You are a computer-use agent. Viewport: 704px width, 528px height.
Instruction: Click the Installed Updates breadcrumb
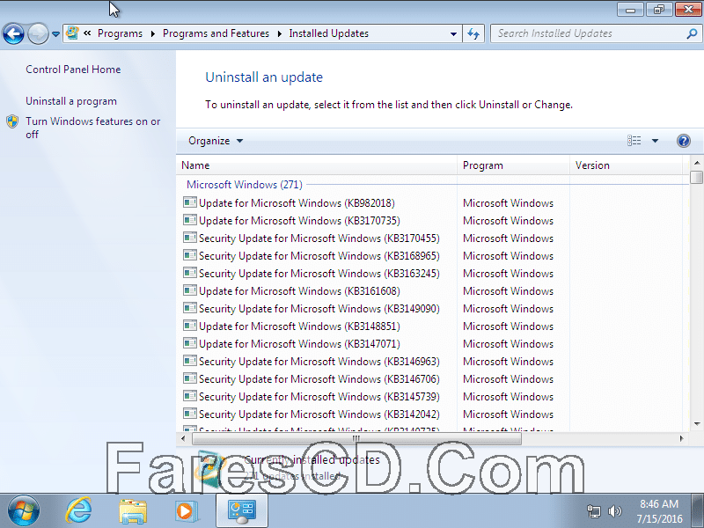click(x=328, y=33)
